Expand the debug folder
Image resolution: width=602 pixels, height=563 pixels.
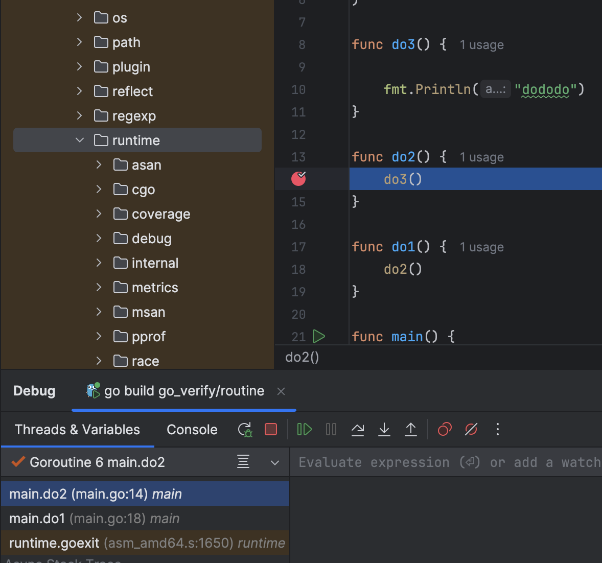click(x=99, y=238)
